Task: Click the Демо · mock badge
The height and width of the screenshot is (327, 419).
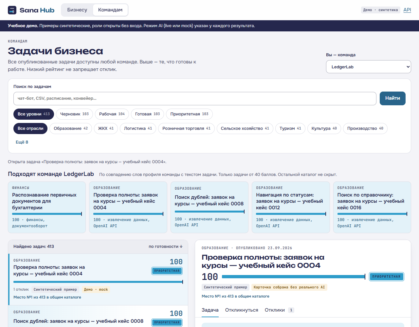Action: coord(96,289)
